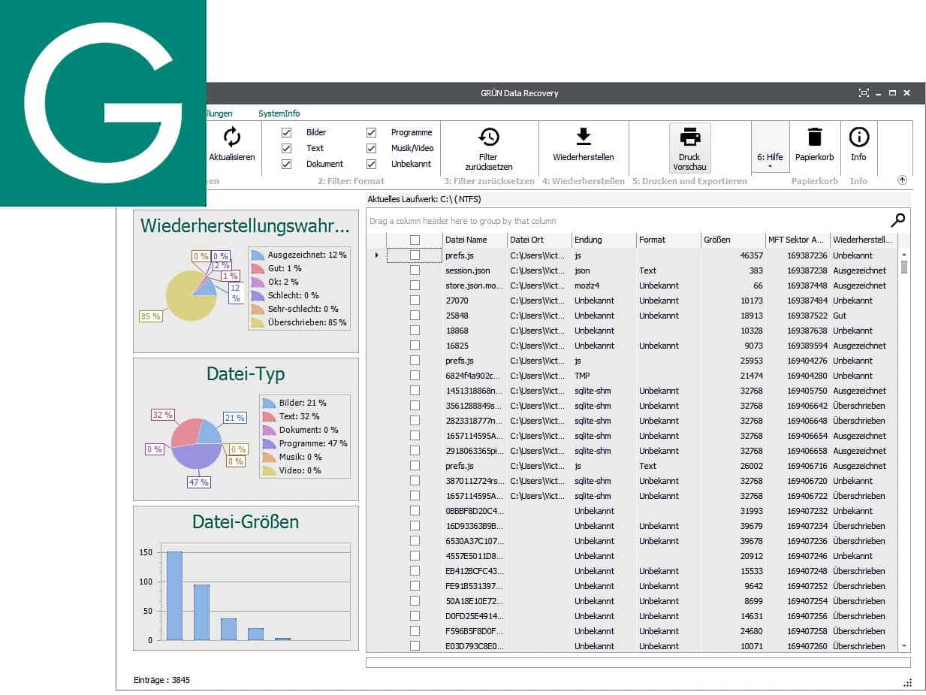
Task: Sort by the Größen column header
Action: [732, 240]
